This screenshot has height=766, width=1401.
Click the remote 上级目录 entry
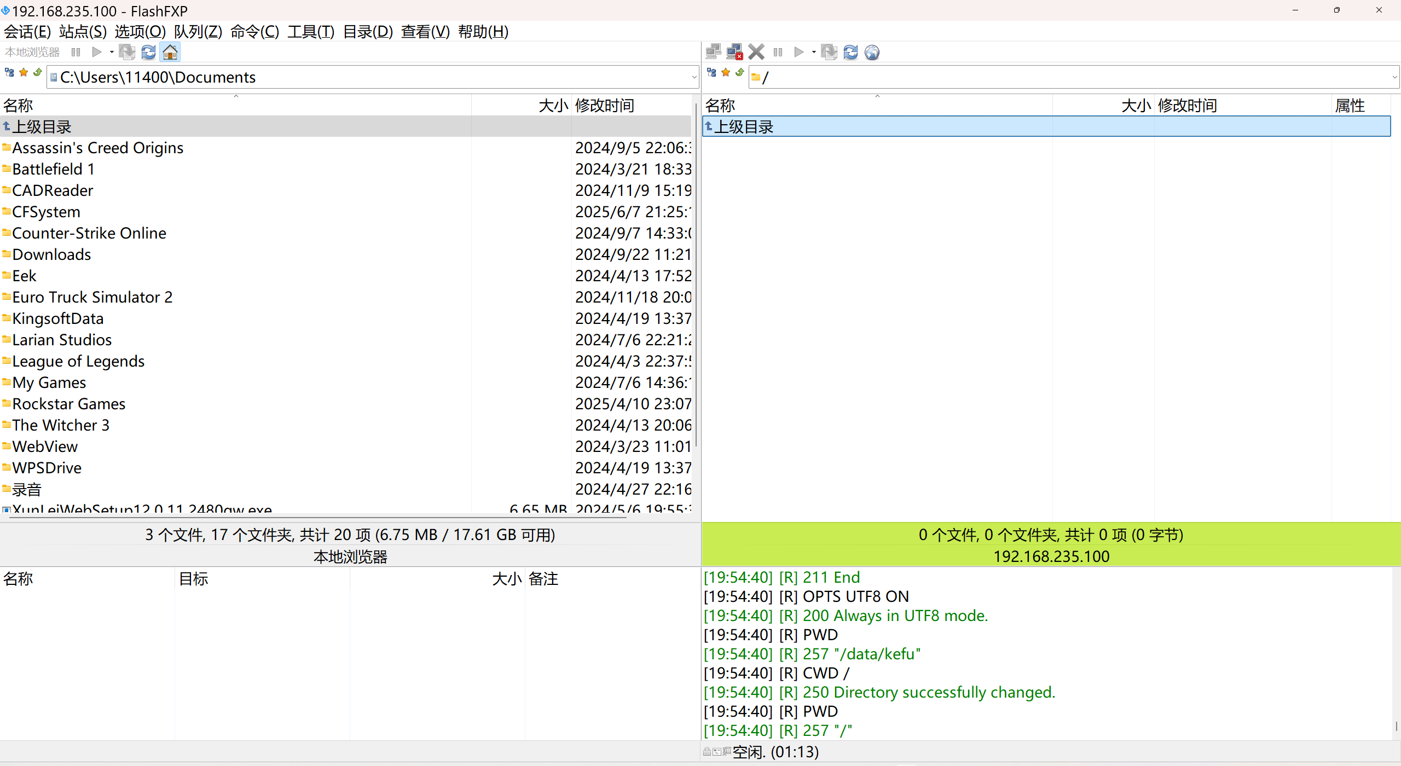click(743, 127)
